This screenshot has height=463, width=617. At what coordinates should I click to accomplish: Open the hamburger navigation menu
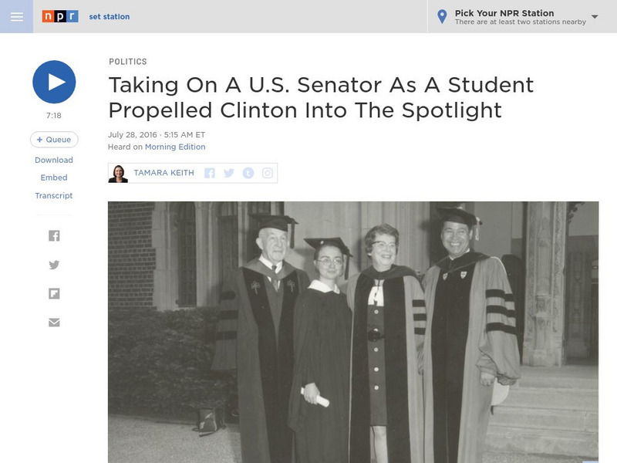pos(16,16)
